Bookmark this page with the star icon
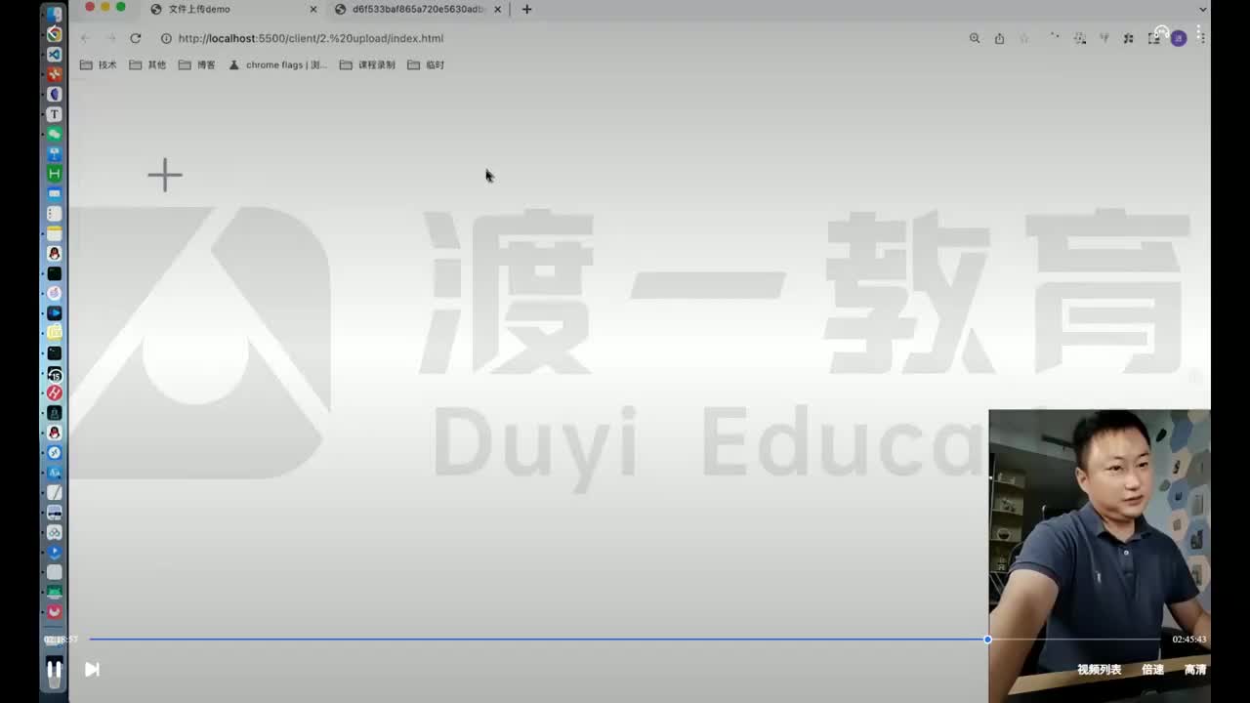Screen dimensions: 1250x703 click(1023, 38)
